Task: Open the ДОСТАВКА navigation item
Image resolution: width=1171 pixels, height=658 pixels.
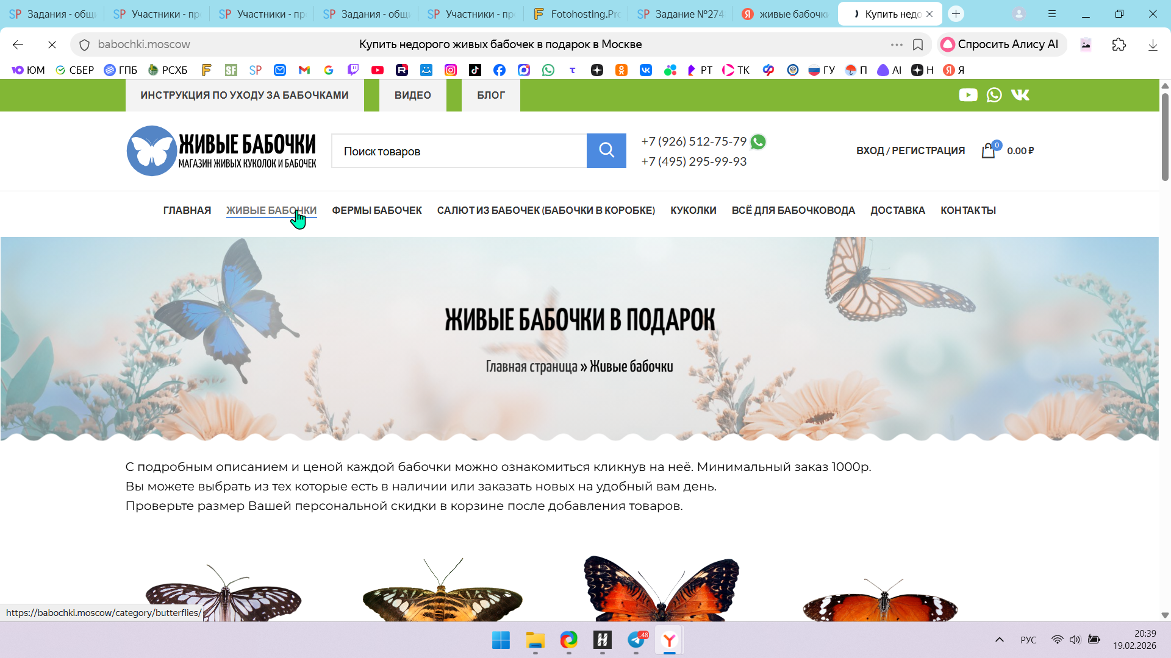Action: pyautogui.click(x=897, y=210)
